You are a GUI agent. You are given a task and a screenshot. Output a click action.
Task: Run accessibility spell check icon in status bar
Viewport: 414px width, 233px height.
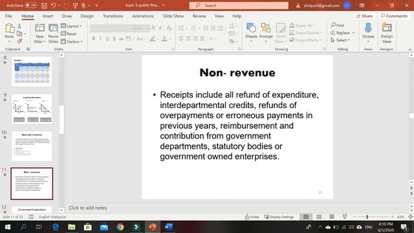[x=31, y=217]
